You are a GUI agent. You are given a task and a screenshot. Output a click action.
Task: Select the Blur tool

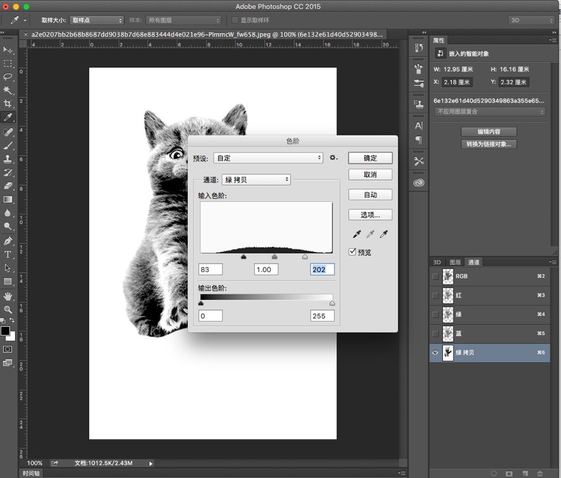[8, 213]
